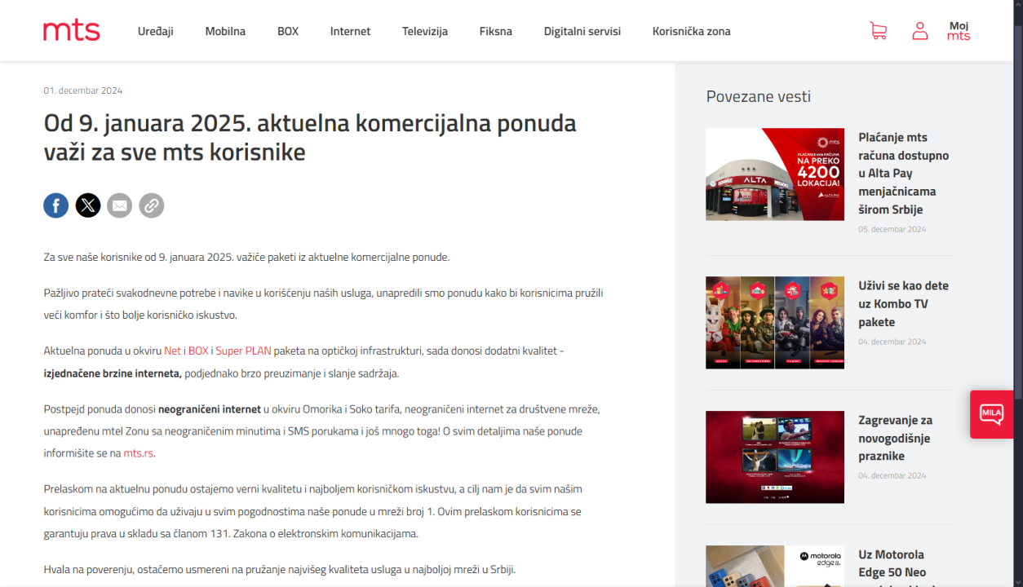Viewport: 1023px width, 587px height.
Task: Open the Mobilna menu
Action: click(225, 31)
